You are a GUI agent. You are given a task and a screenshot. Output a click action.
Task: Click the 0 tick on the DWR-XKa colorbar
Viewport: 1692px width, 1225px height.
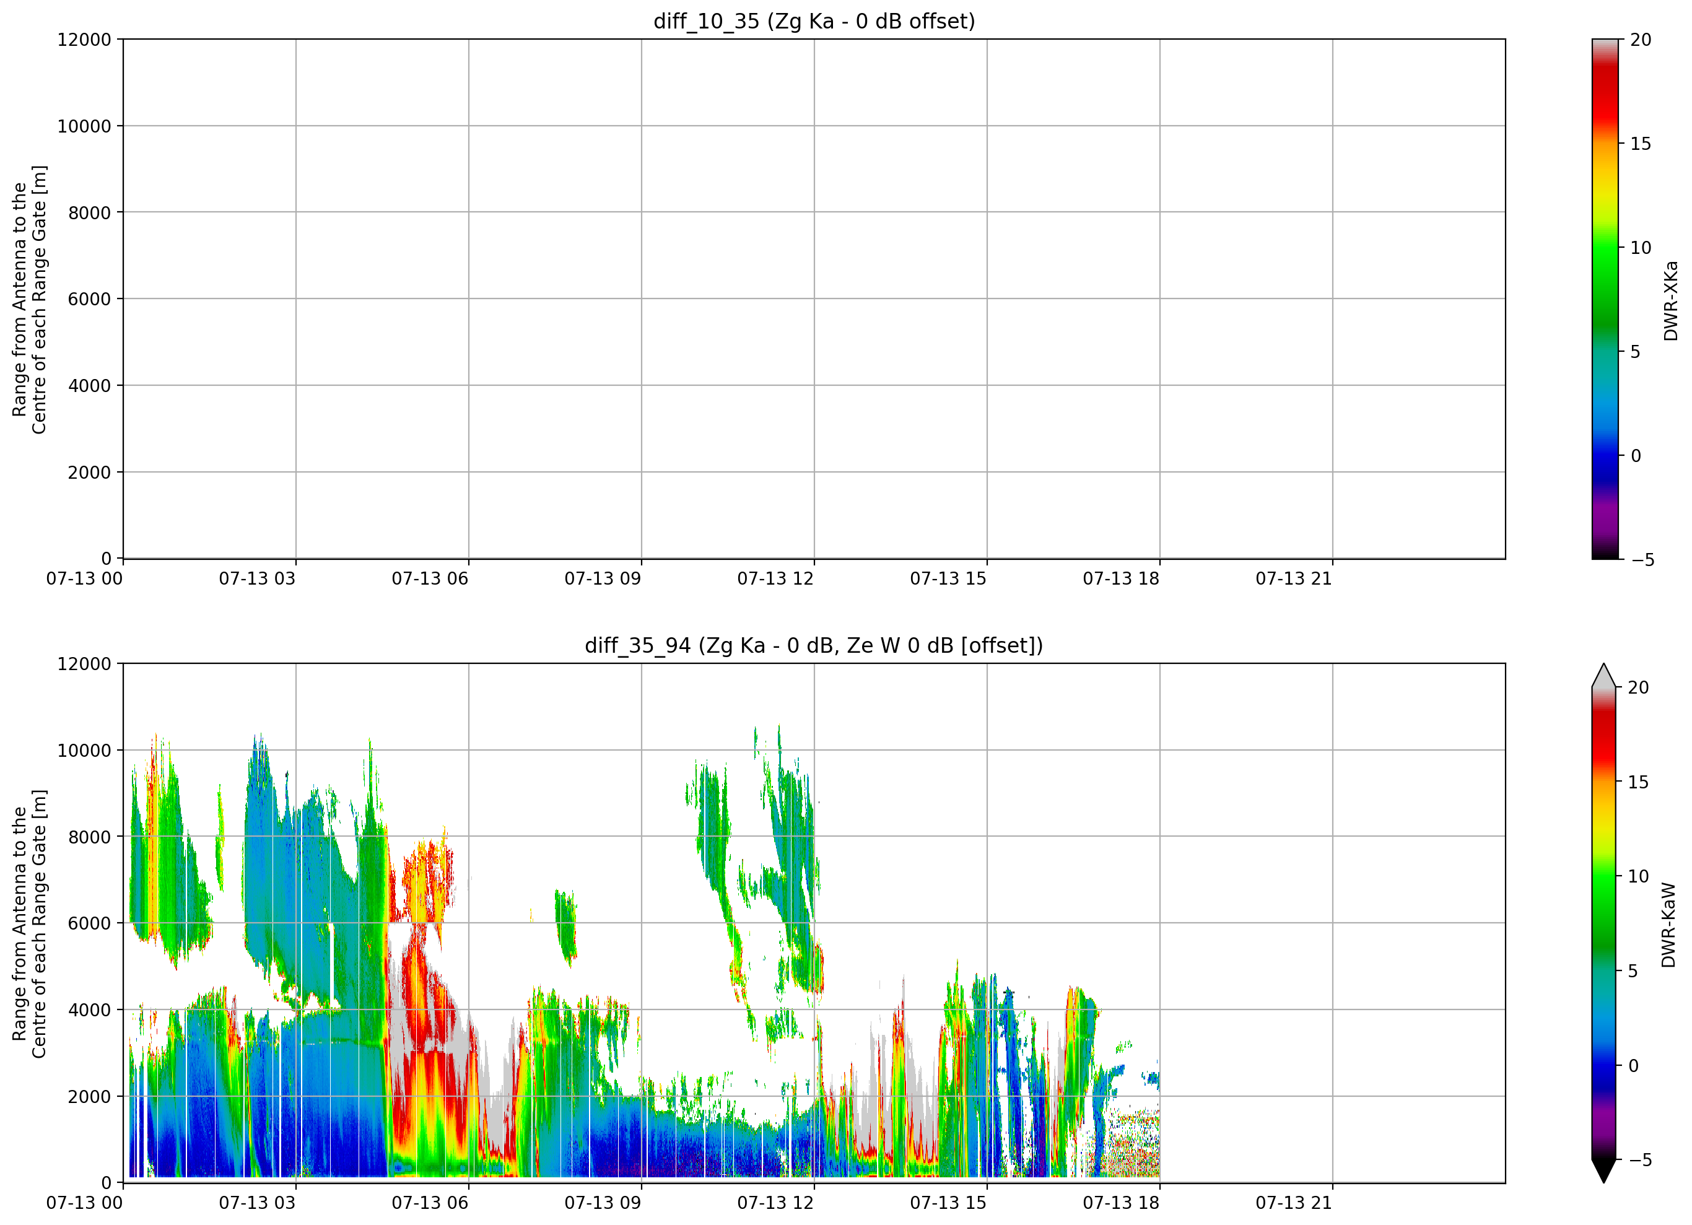point(1636,456)
